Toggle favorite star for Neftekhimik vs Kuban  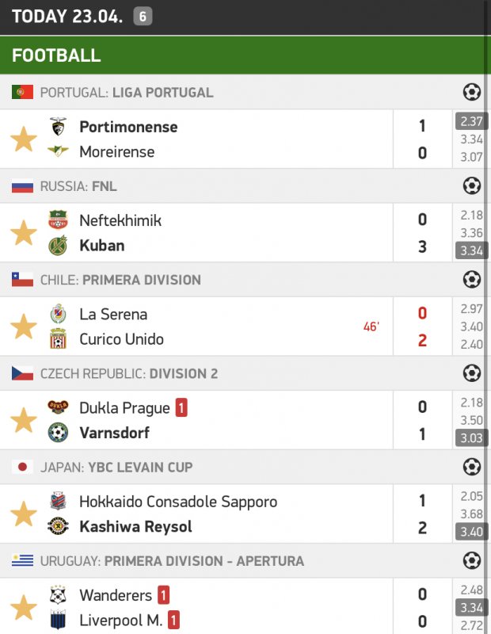click(23, 233)
